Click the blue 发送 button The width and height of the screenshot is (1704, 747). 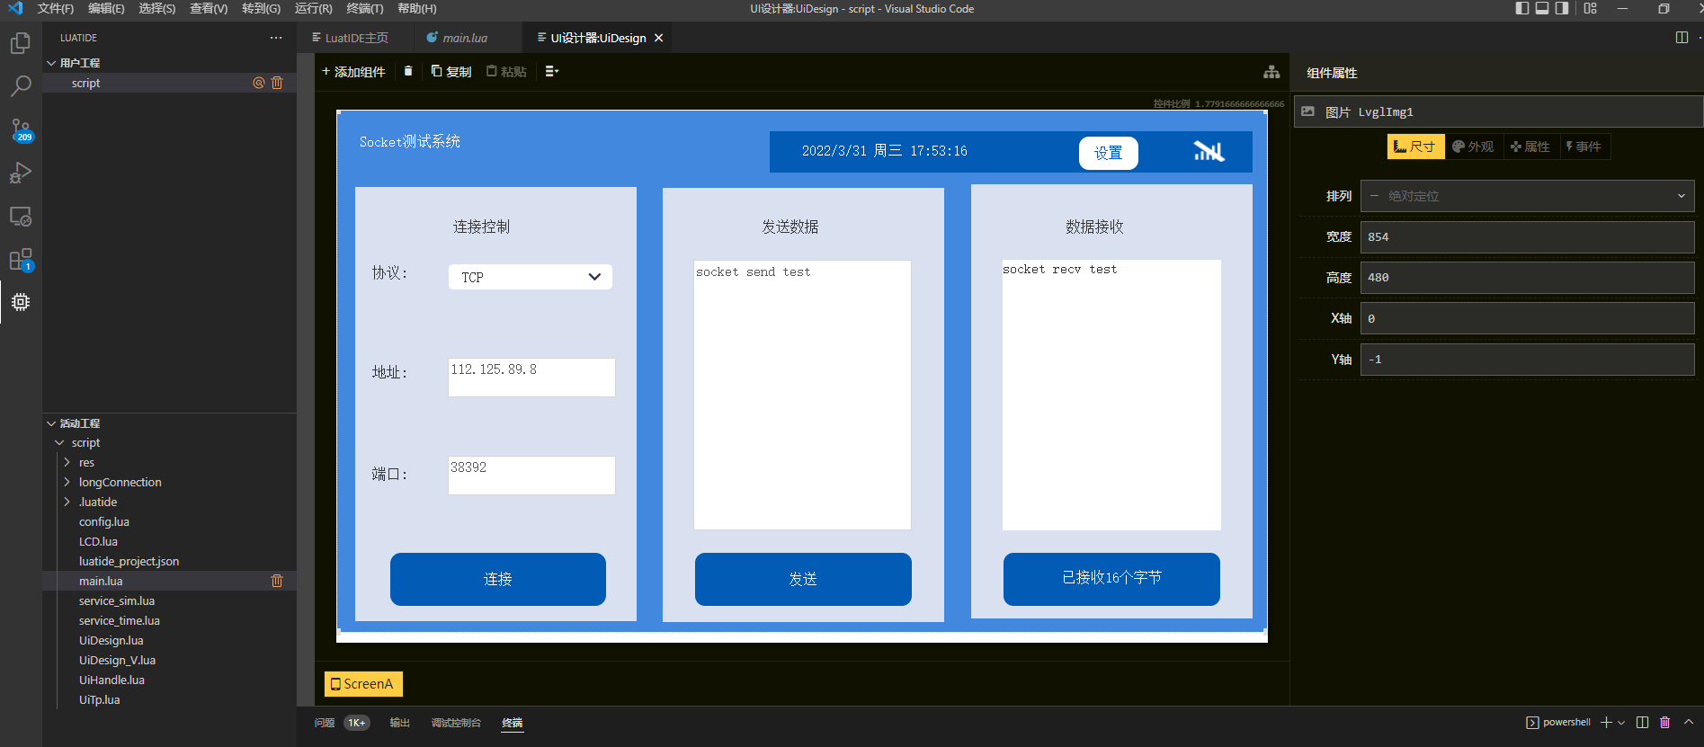(x=803, y=579)
